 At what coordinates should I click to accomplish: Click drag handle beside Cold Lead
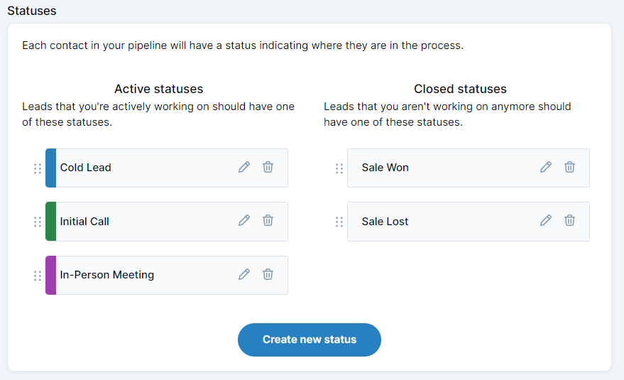[x=38, y=168]
